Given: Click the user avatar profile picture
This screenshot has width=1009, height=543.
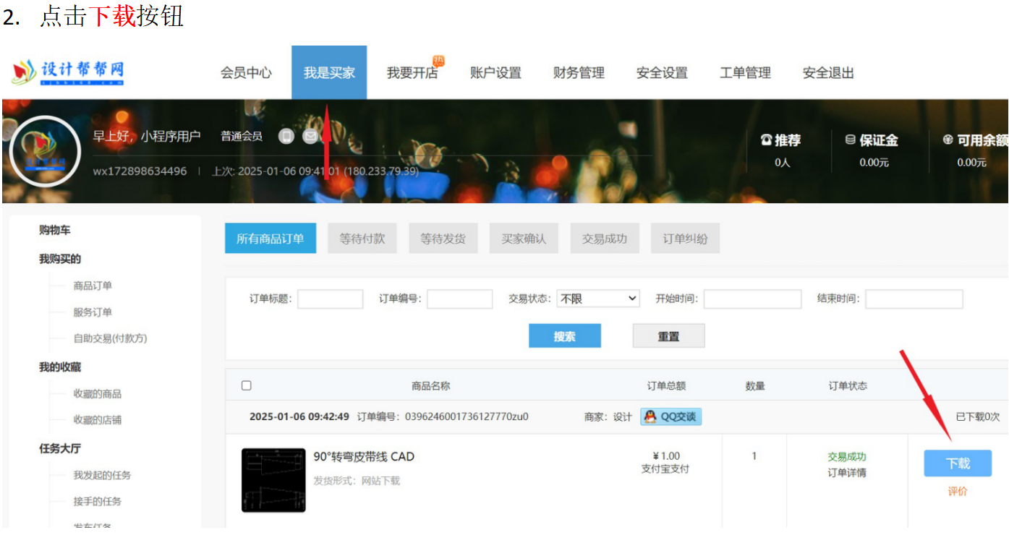Looking at the screenshot, I should tap(45, 152).
